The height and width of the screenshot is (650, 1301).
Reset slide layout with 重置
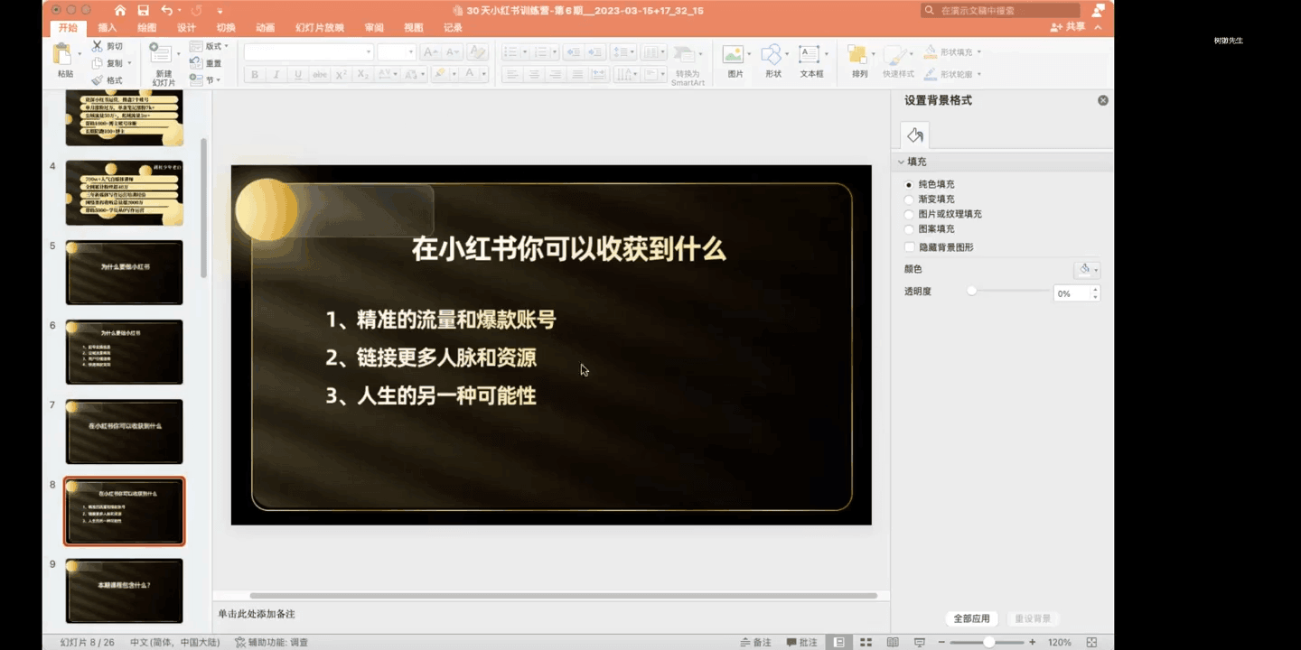(206, 63)
